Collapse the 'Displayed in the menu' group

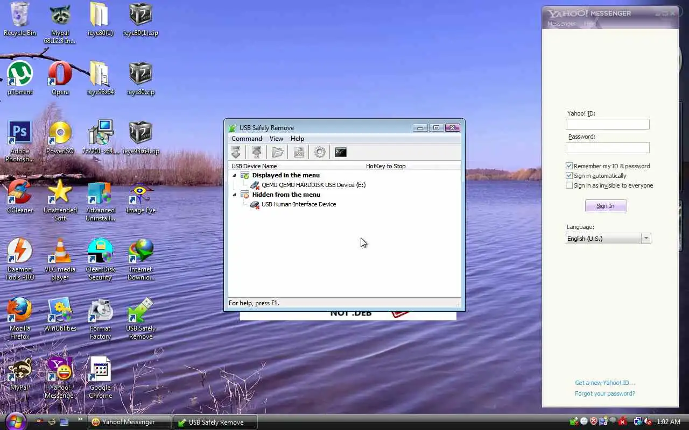[x=234, y=175]
